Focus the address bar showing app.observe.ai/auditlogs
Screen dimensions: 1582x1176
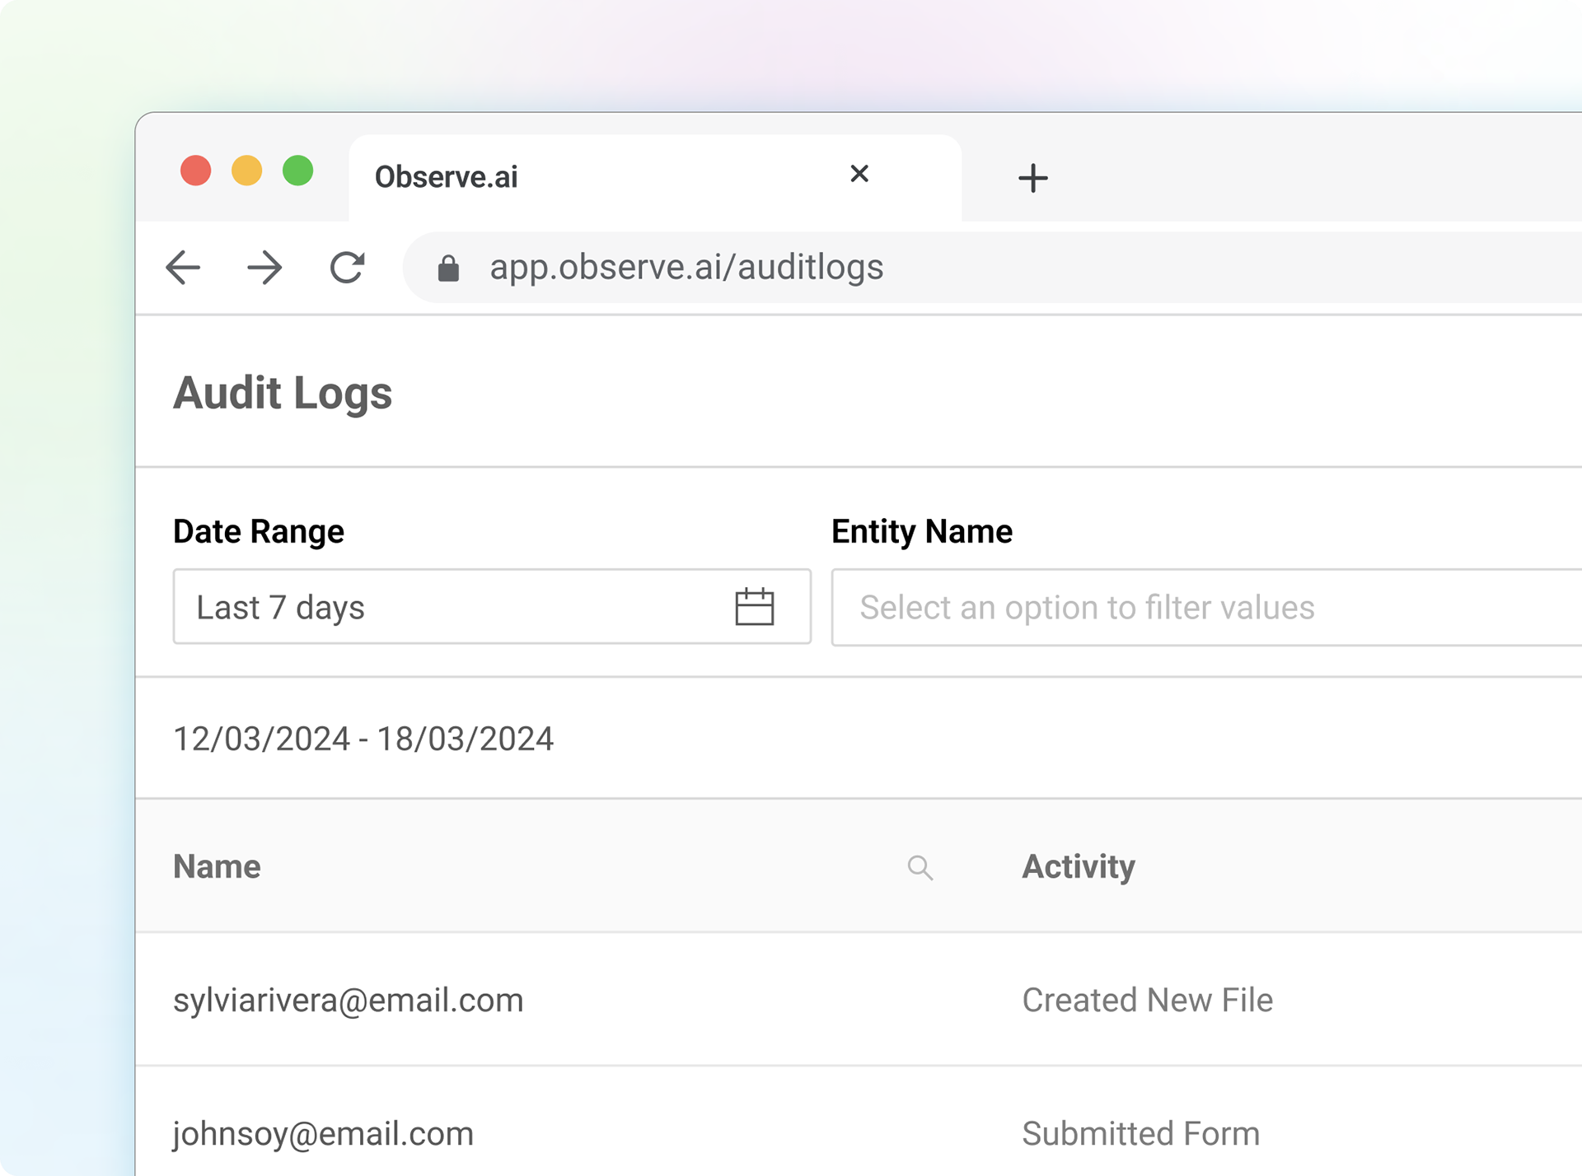click(993, 268)
